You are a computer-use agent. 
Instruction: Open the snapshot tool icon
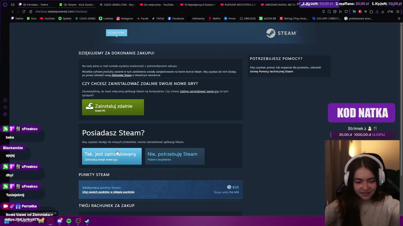point(329,12)
